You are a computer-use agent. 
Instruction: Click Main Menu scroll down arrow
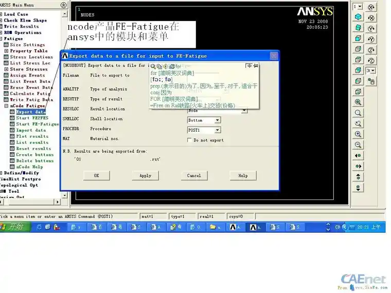click(64, 195)
